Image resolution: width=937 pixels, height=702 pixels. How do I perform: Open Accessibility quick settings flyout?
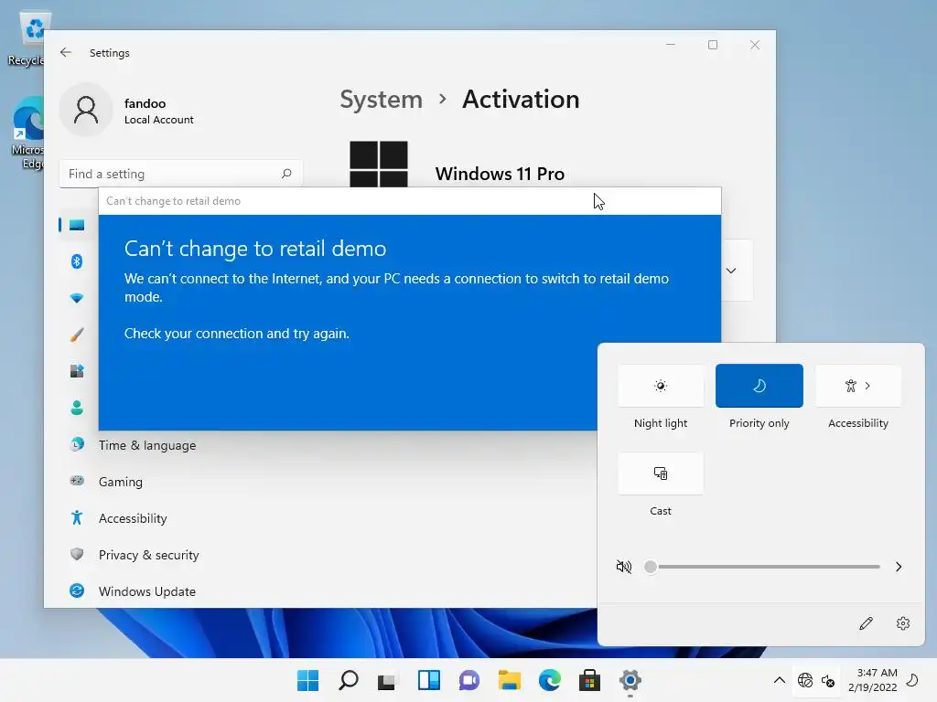tap(858, 386)
